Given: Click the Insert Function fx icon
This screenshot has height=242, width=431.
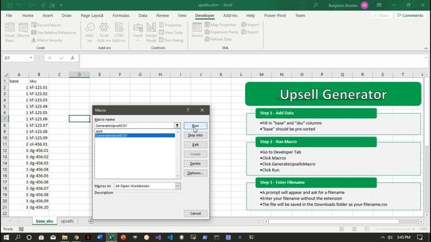Looking at the screenshot, I should point(73,58).
